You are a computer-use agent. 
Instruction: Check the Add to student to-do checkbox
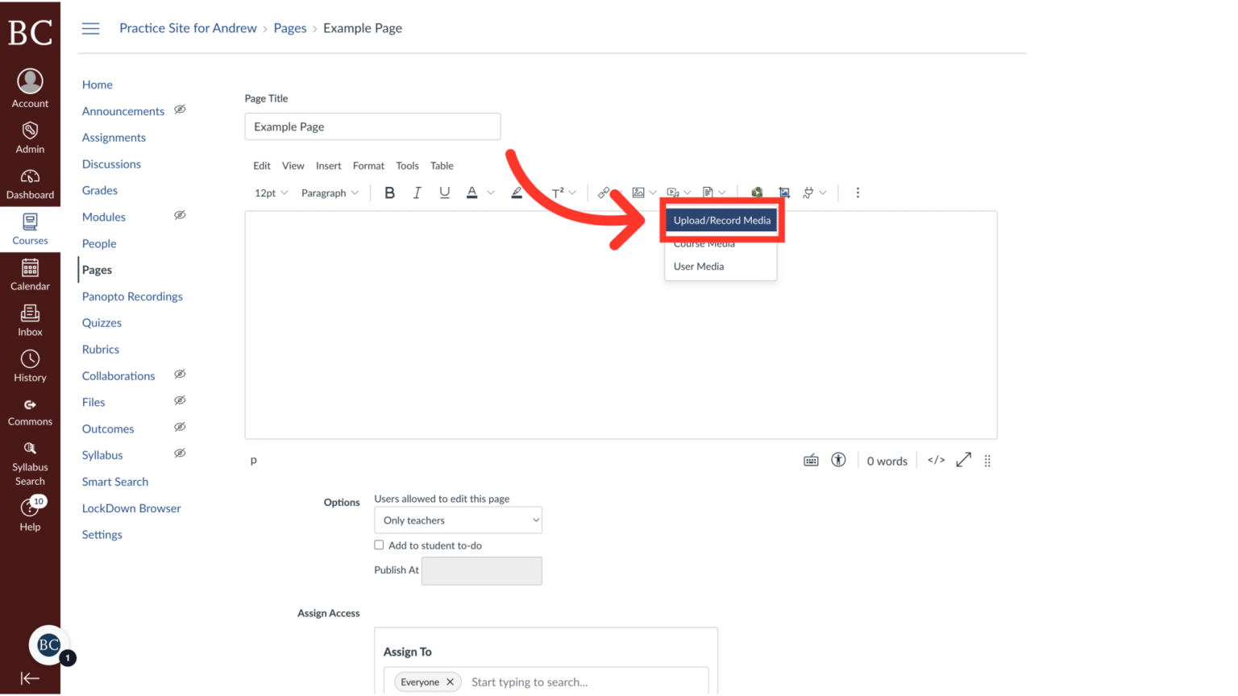(379, 545)
